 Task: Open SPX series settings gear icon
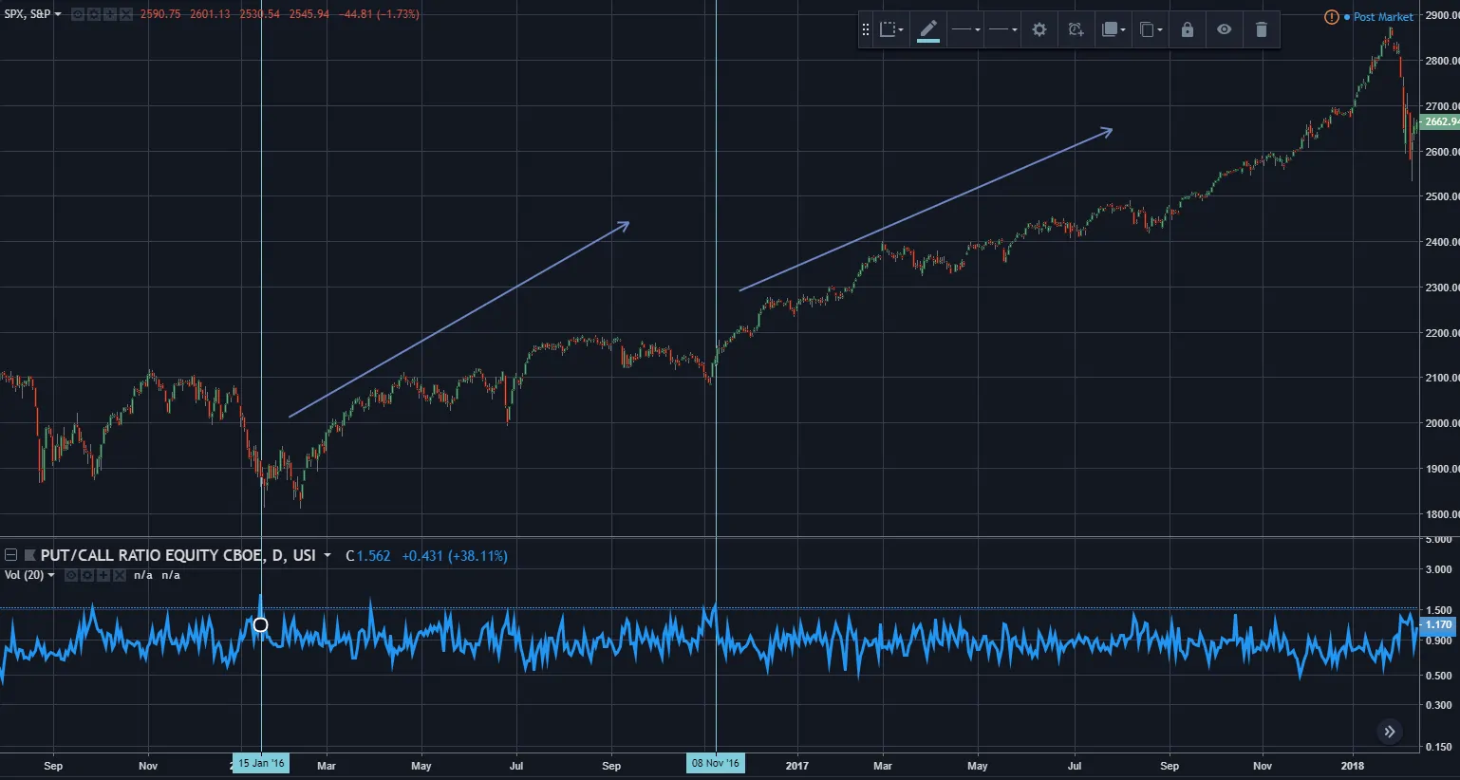pyautogui.click(x=93, y=14)
